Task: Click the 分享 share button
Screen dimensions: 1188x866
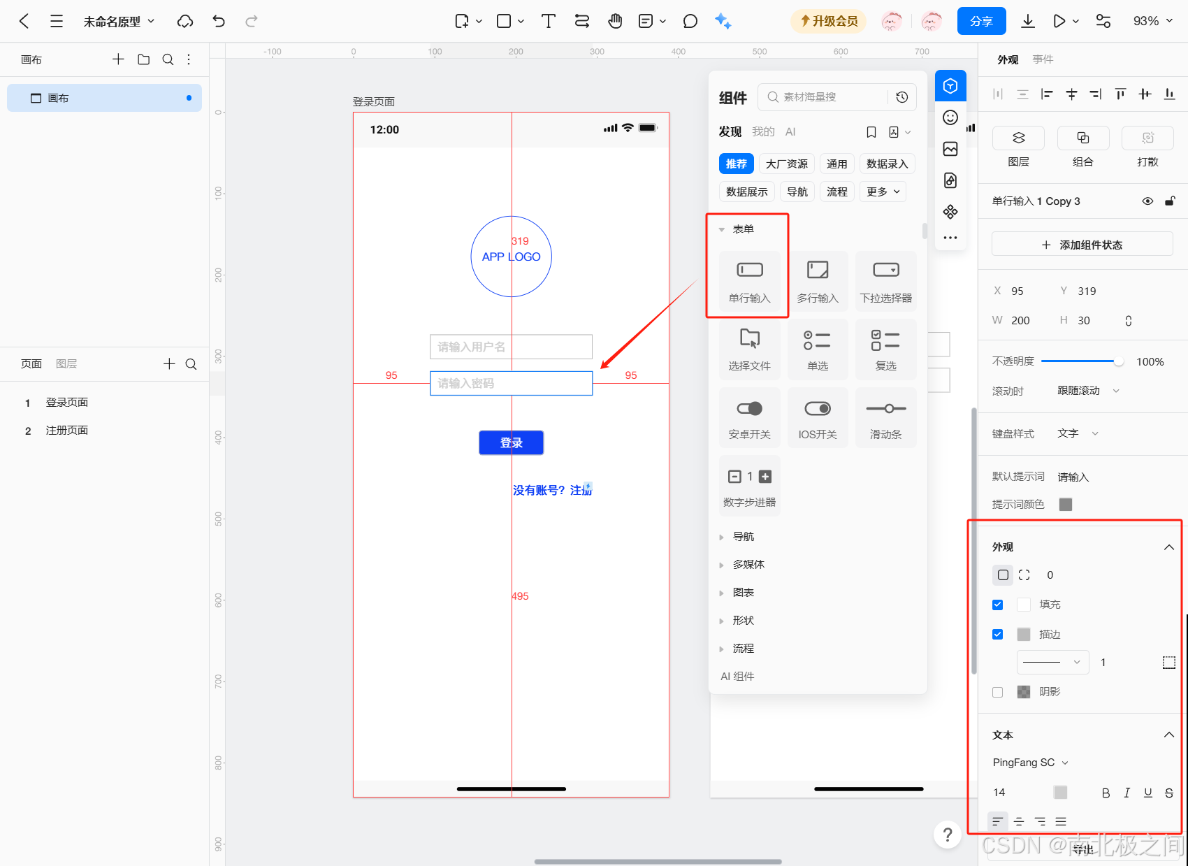Action: (982, 21)
